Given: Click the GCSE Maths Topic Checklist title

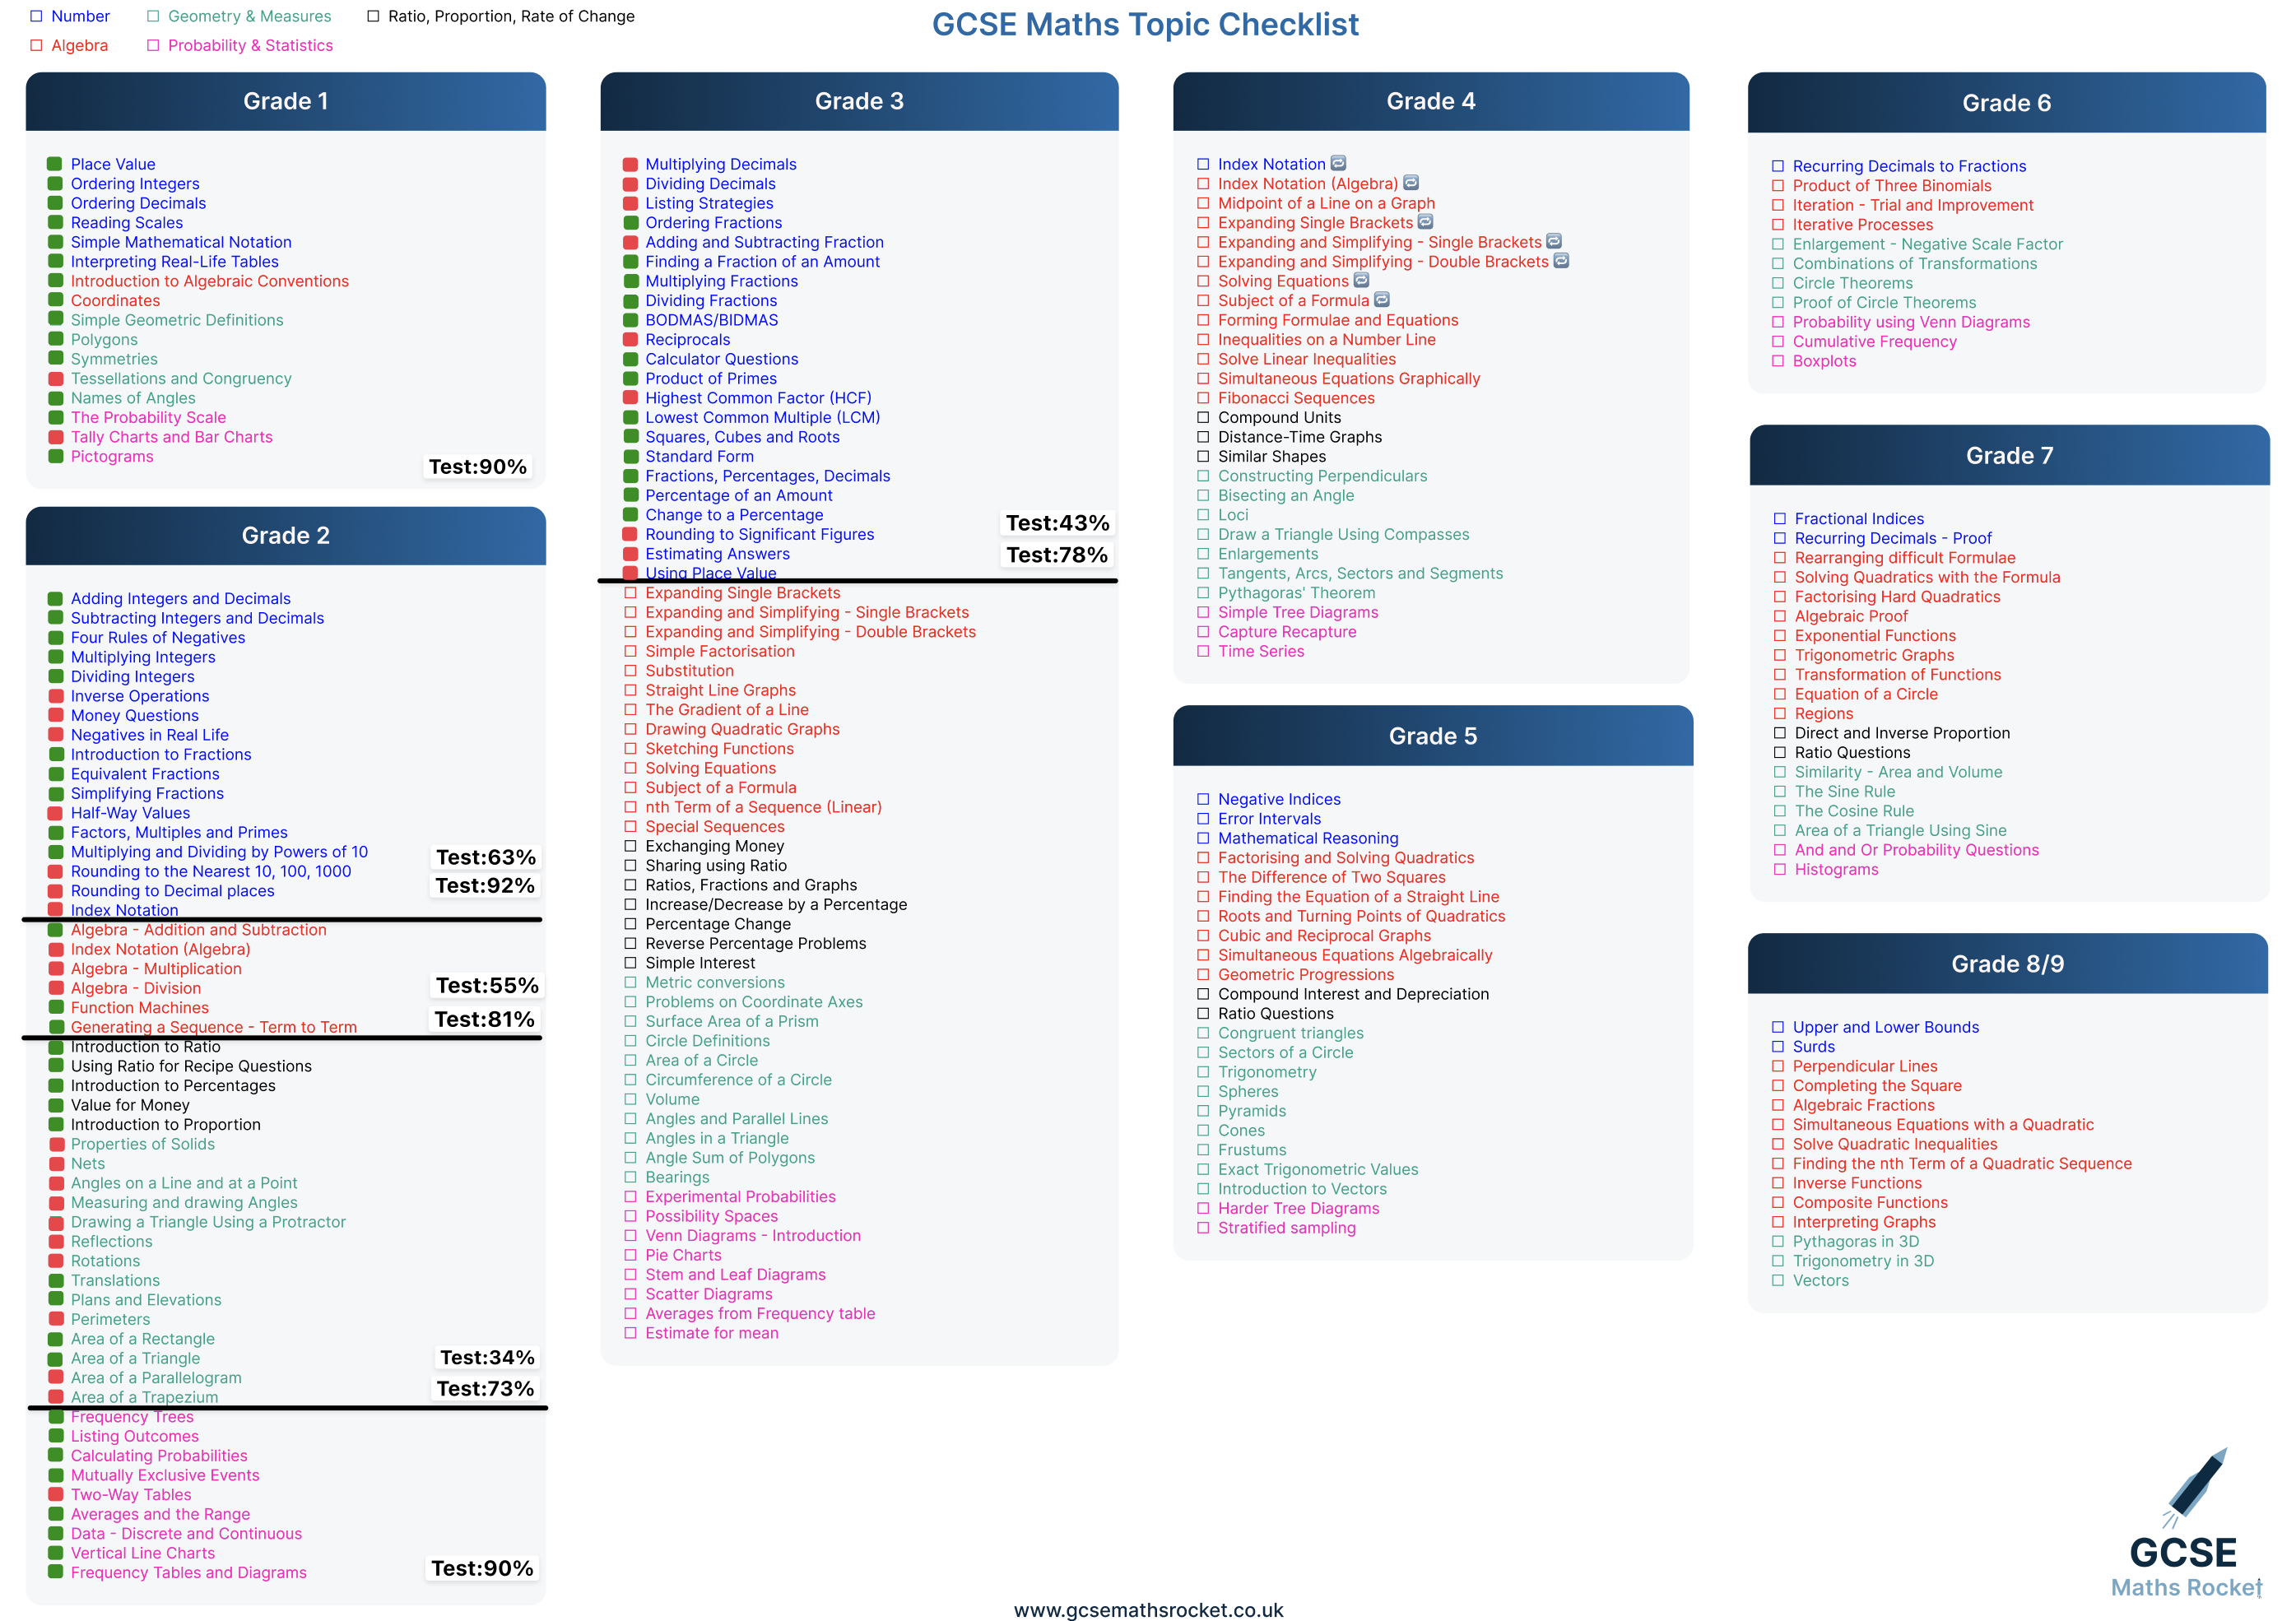Looking at the screenshot, I should pyautogui.click(x=1145, y=24).
